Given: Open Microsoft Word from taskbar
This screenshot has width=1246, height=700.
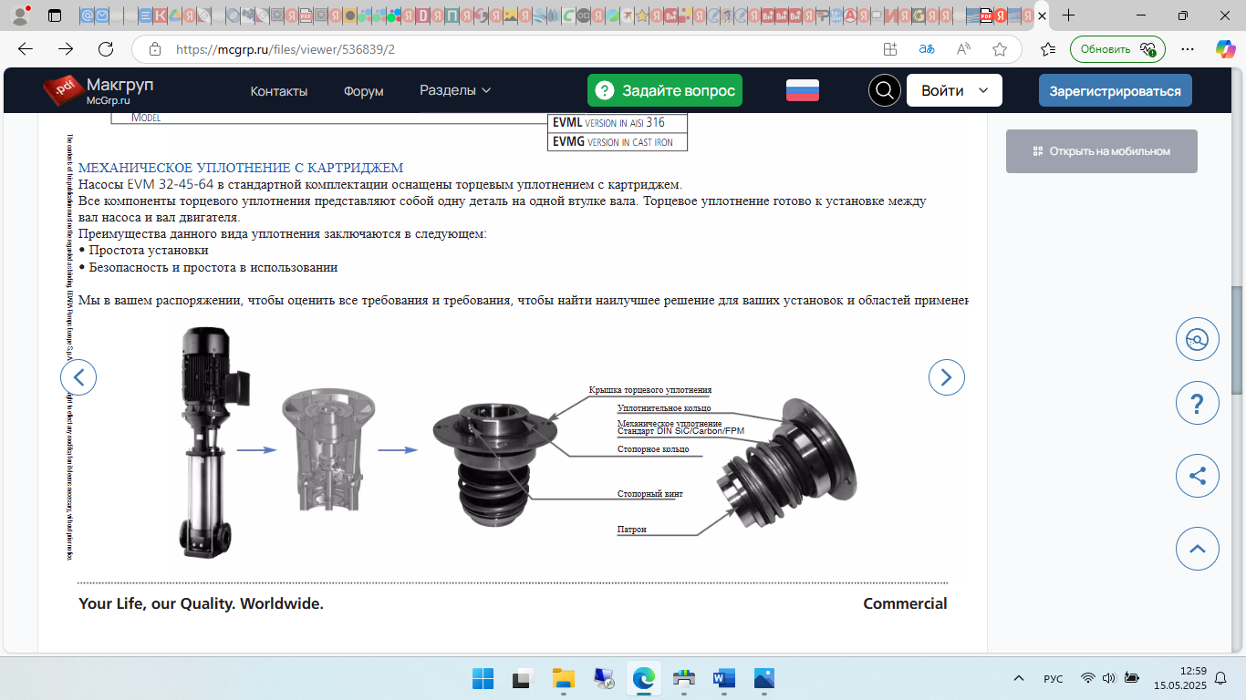Looking at the screenshot, I should (x=724, y=678).
